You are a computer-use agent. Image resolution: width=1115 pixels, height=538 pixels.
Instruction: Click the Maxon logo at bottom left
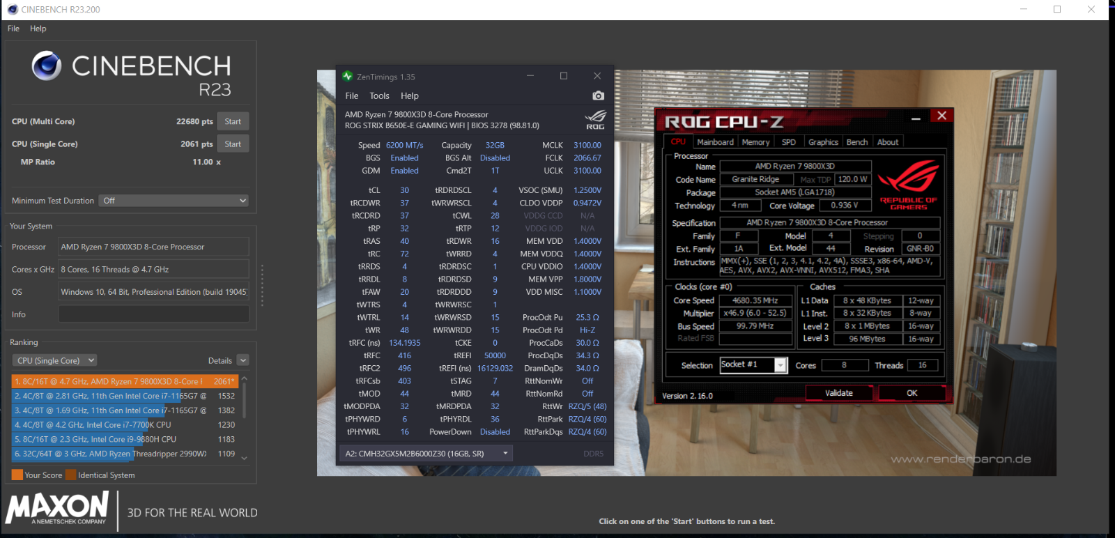coord(58,508)
